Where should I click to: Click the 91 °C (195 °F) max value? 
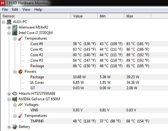point(138,66)
